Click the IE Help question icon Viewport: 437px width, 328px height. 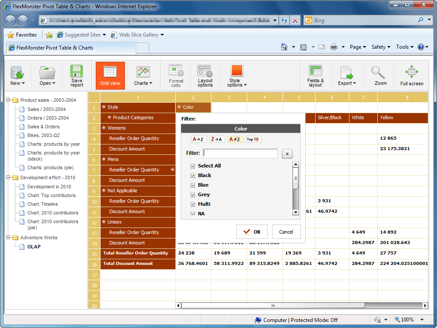coord(420,47)
